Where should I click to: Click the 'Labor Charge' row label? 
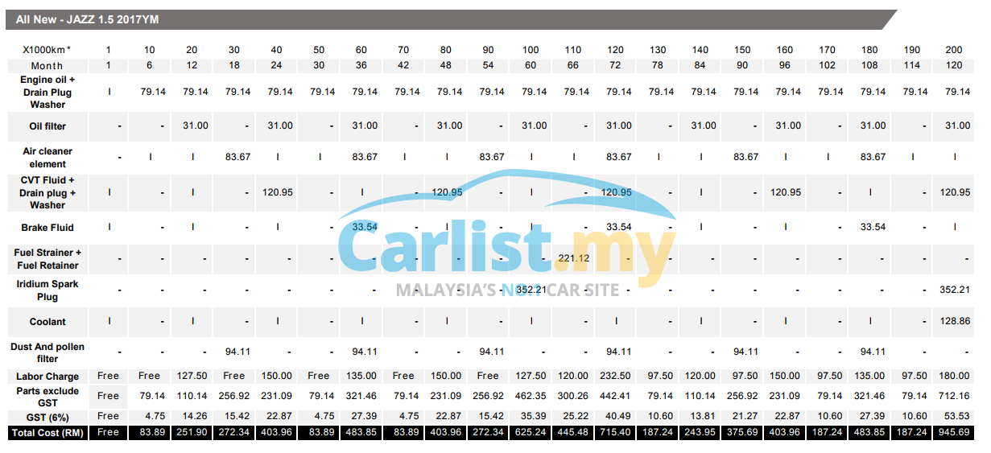(47, 377)
